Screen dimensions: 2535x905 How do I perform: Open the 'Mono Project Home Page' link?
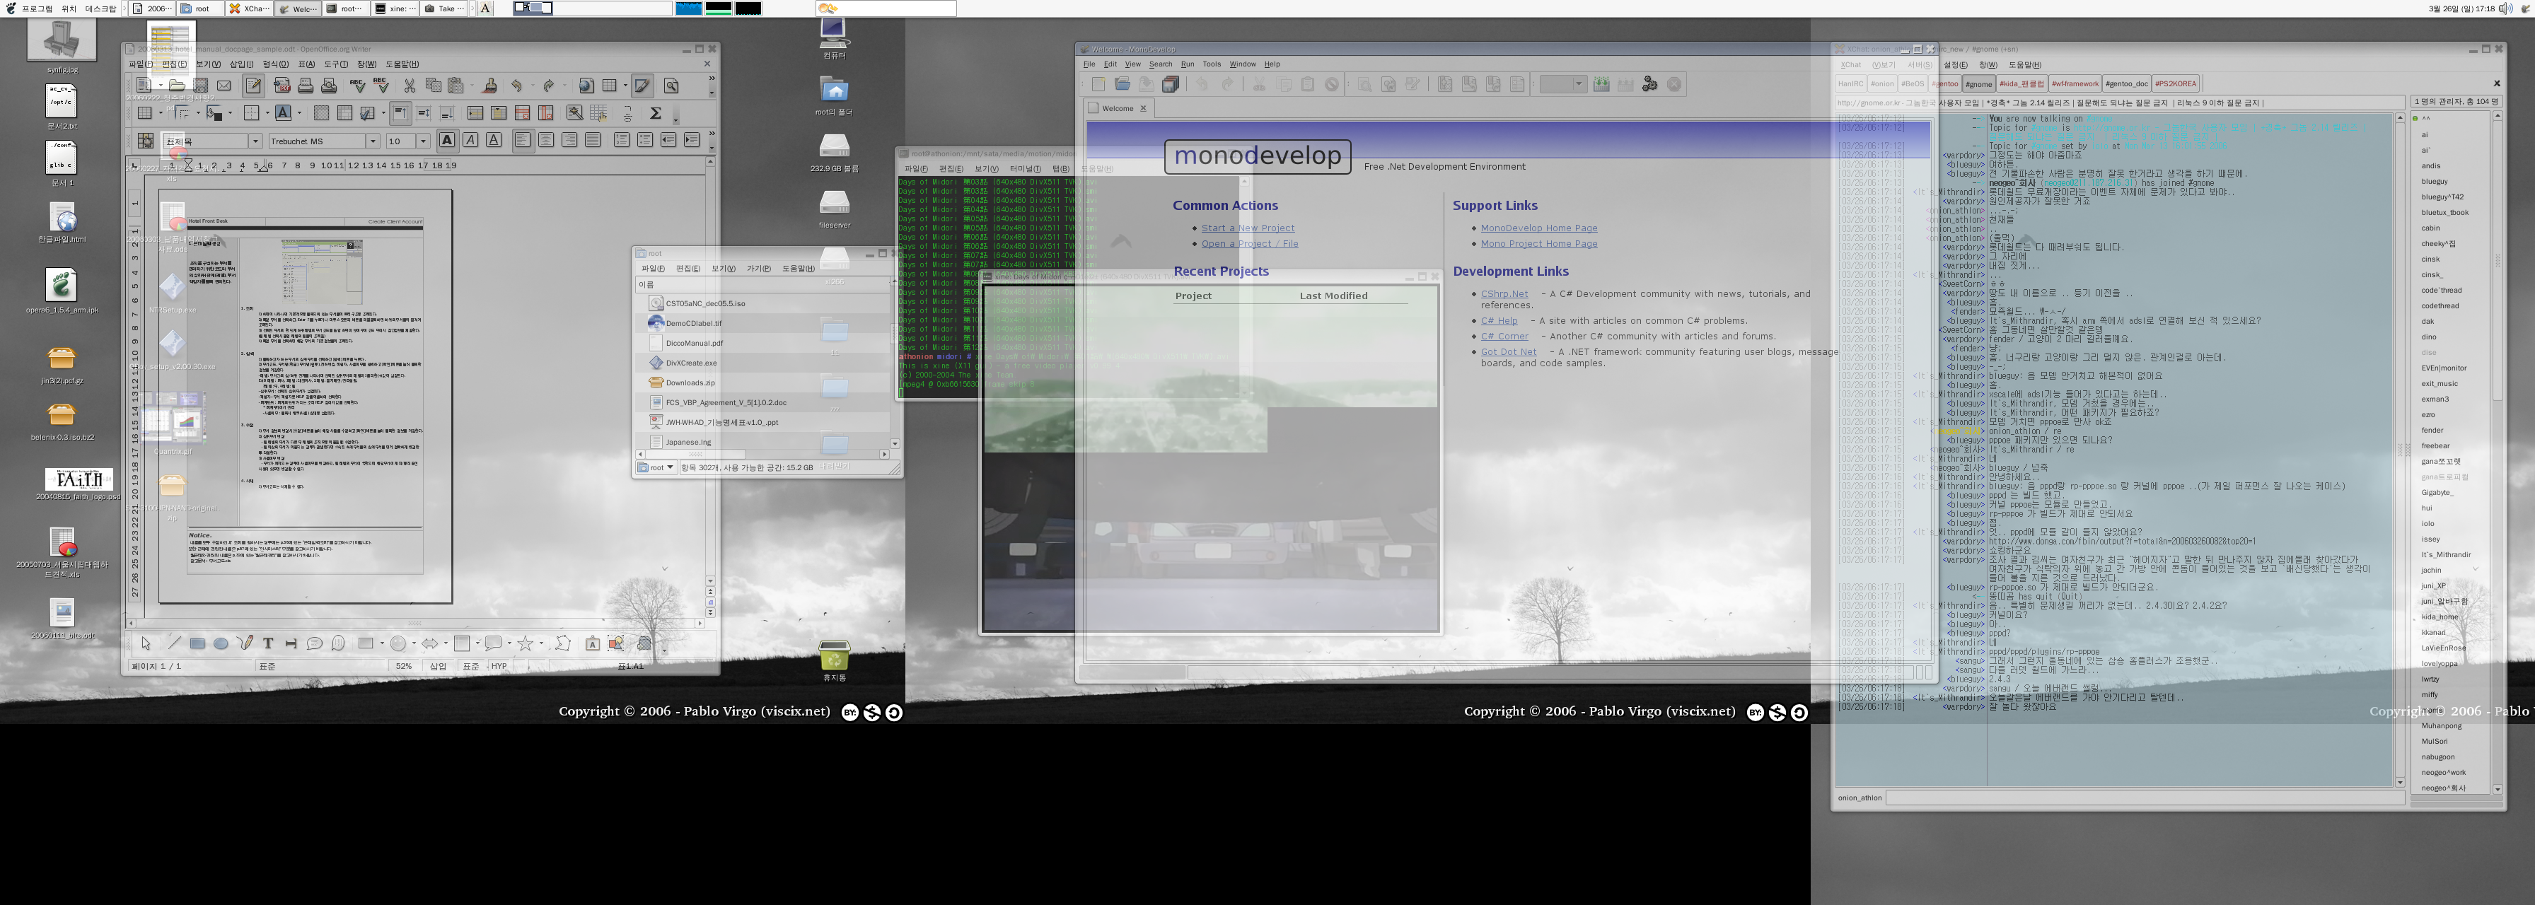click(x=1538, y=244)
